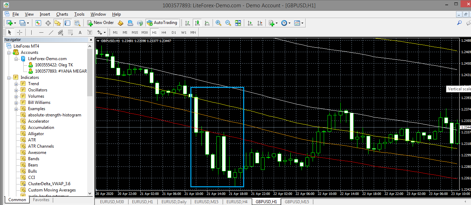Open the File menu
The image size is (471, 205).
pos(16,14)
